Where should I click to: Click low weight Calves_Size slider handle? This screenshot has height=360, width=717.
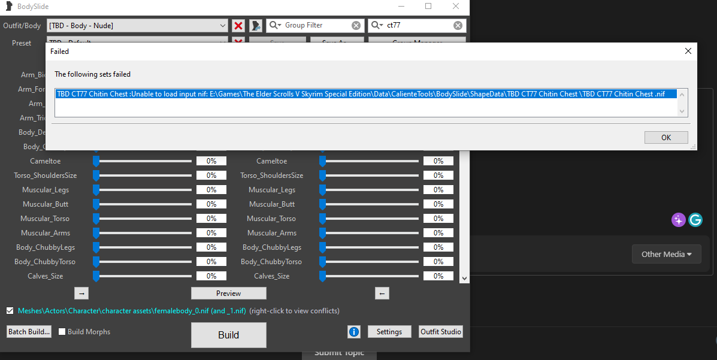pyautogui.click(x=96, y=276)
